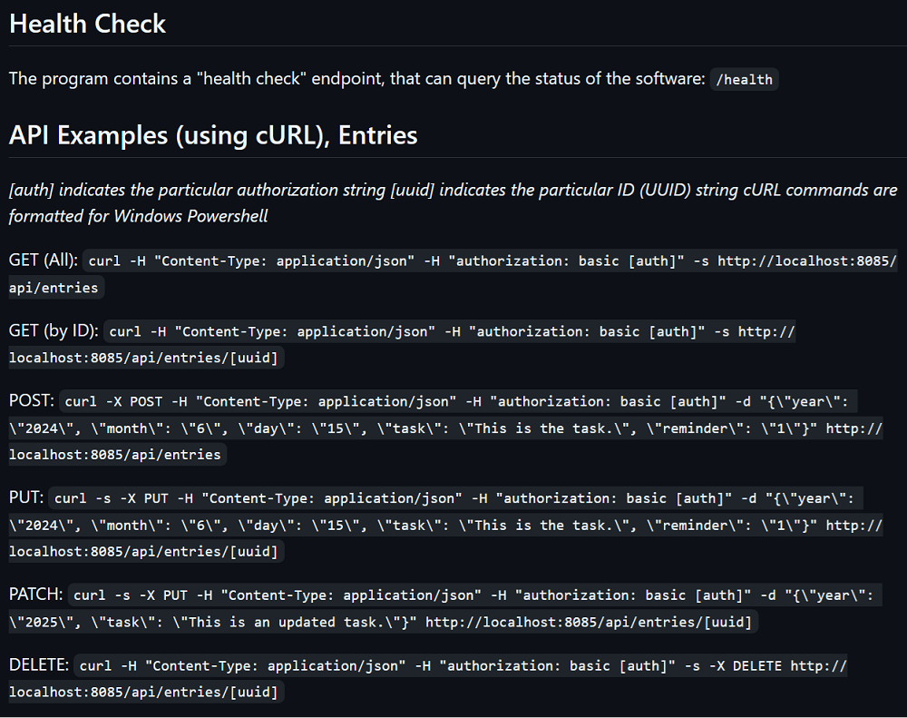Click the "PATCH:" label
Viewport: 907px width, 718px height.
[x=36, y=595]
